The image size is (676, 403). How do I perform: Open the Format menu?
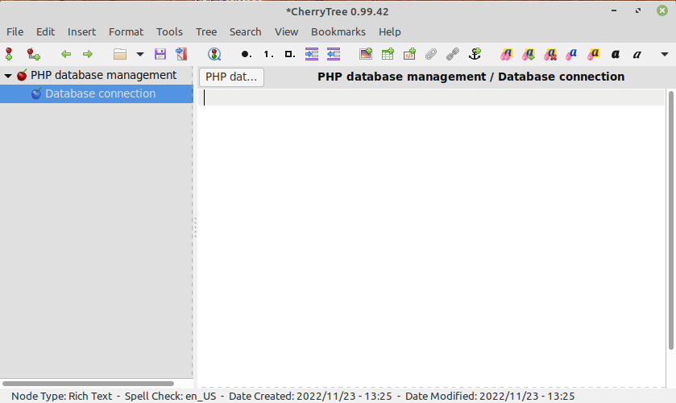pos(126,31)
